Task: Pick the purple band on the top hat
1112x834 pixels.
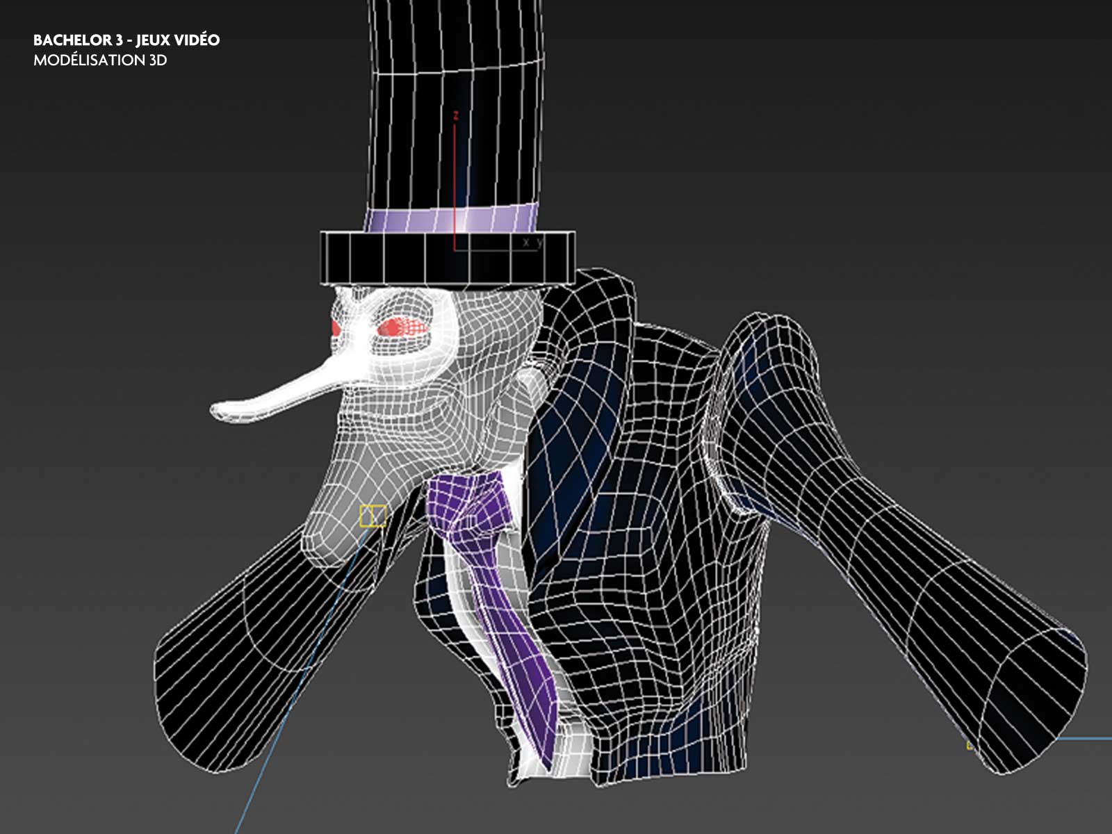Action: coord(452,220)
